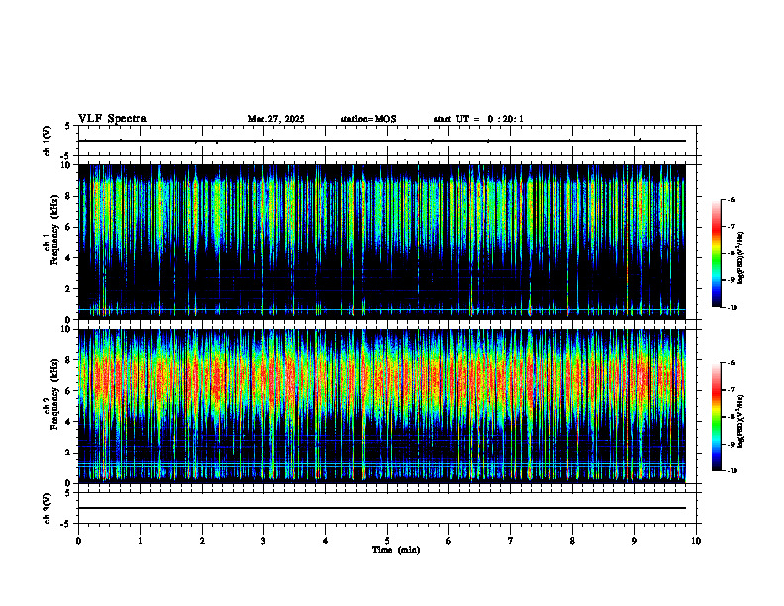Click the ch.2 frequency tick label "4"
Viewport: 784px width, 606px height.
[x=69, y=422]
